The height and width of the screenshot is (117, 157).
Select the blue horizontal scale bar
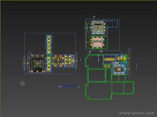(69, 86)
